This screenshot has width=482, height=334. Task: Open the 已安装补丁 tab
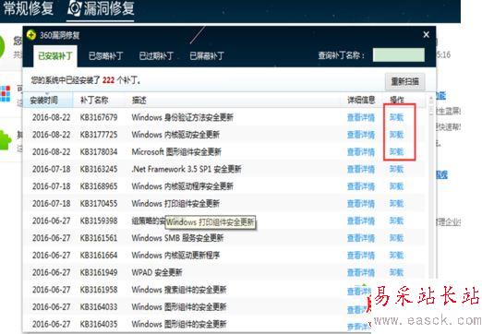click(x=55, y=56)
